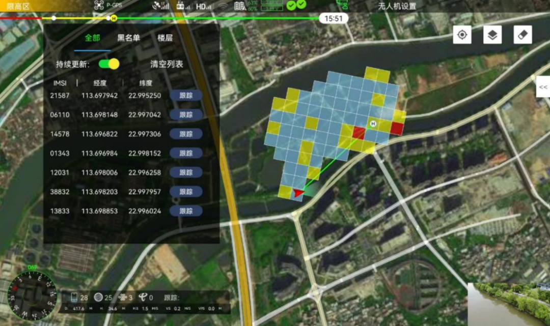Open the camera feed thumbnail preview
550x326 pixels.
pyautogui.click(x=509, y=304)
